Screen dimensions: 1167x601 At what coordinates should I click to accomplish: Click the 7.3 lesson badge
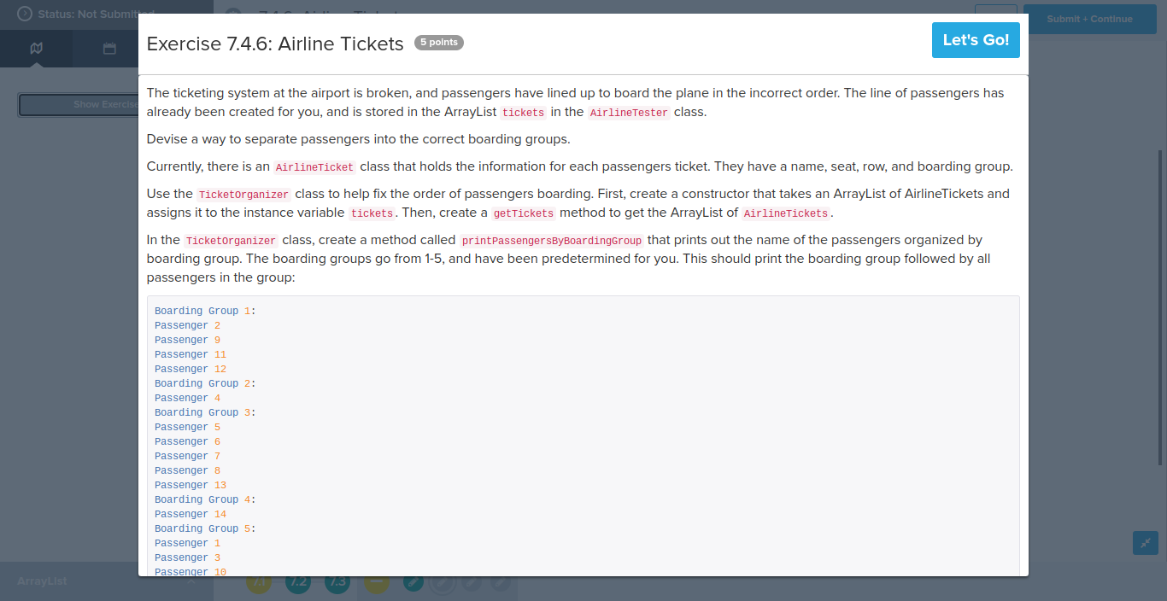[x=337, y=581]
